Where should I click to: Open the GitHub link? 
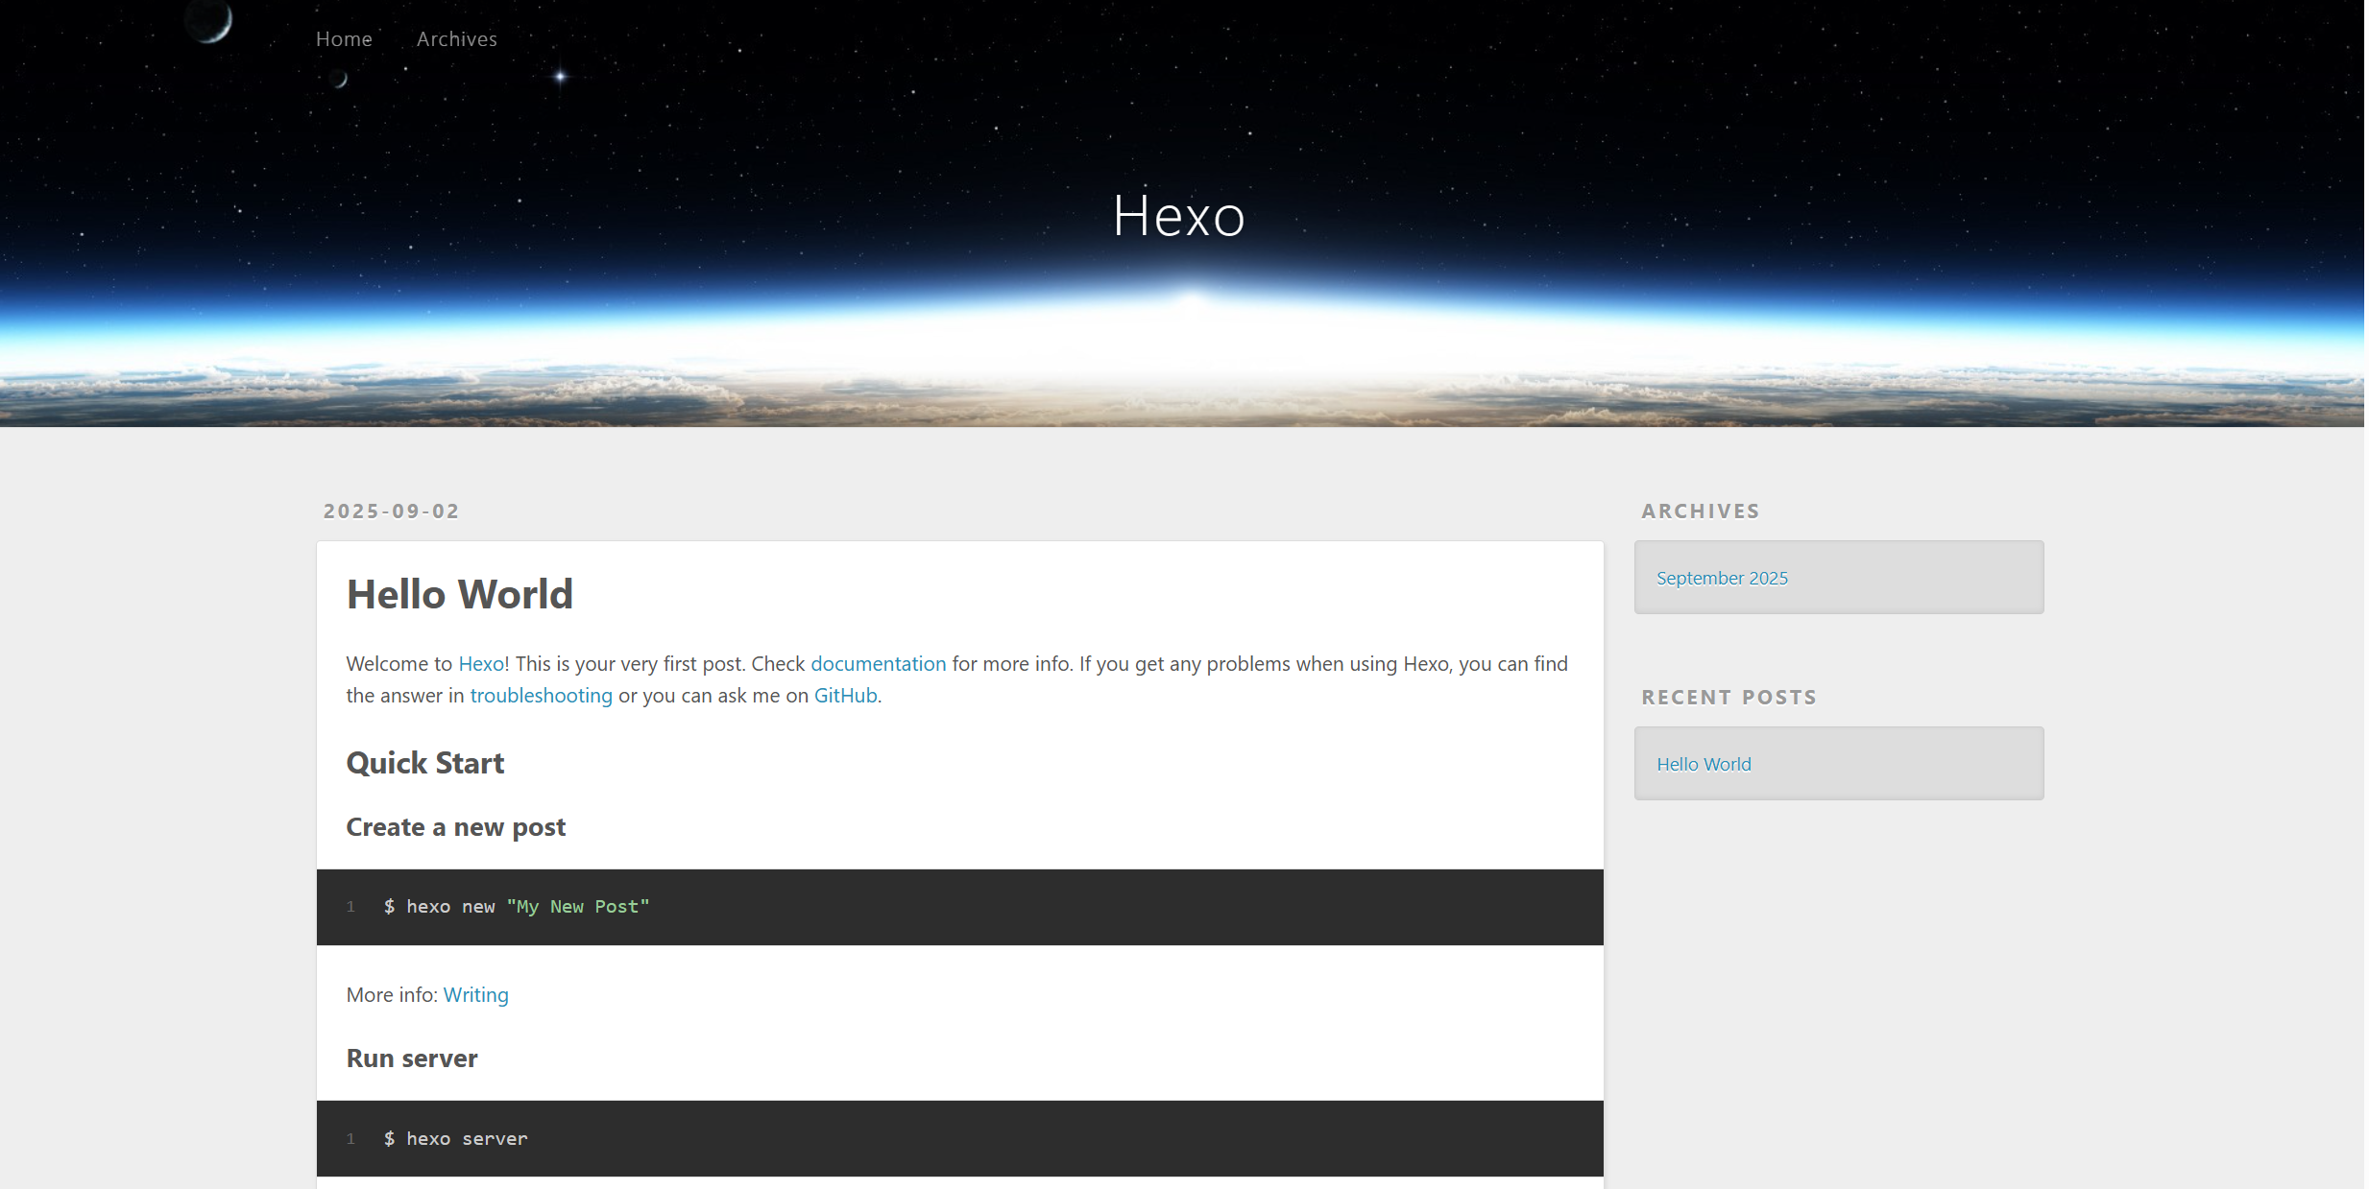846,695
